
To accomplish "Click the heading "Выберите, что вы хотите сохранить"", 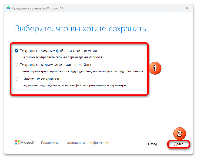I will (81, 29).
